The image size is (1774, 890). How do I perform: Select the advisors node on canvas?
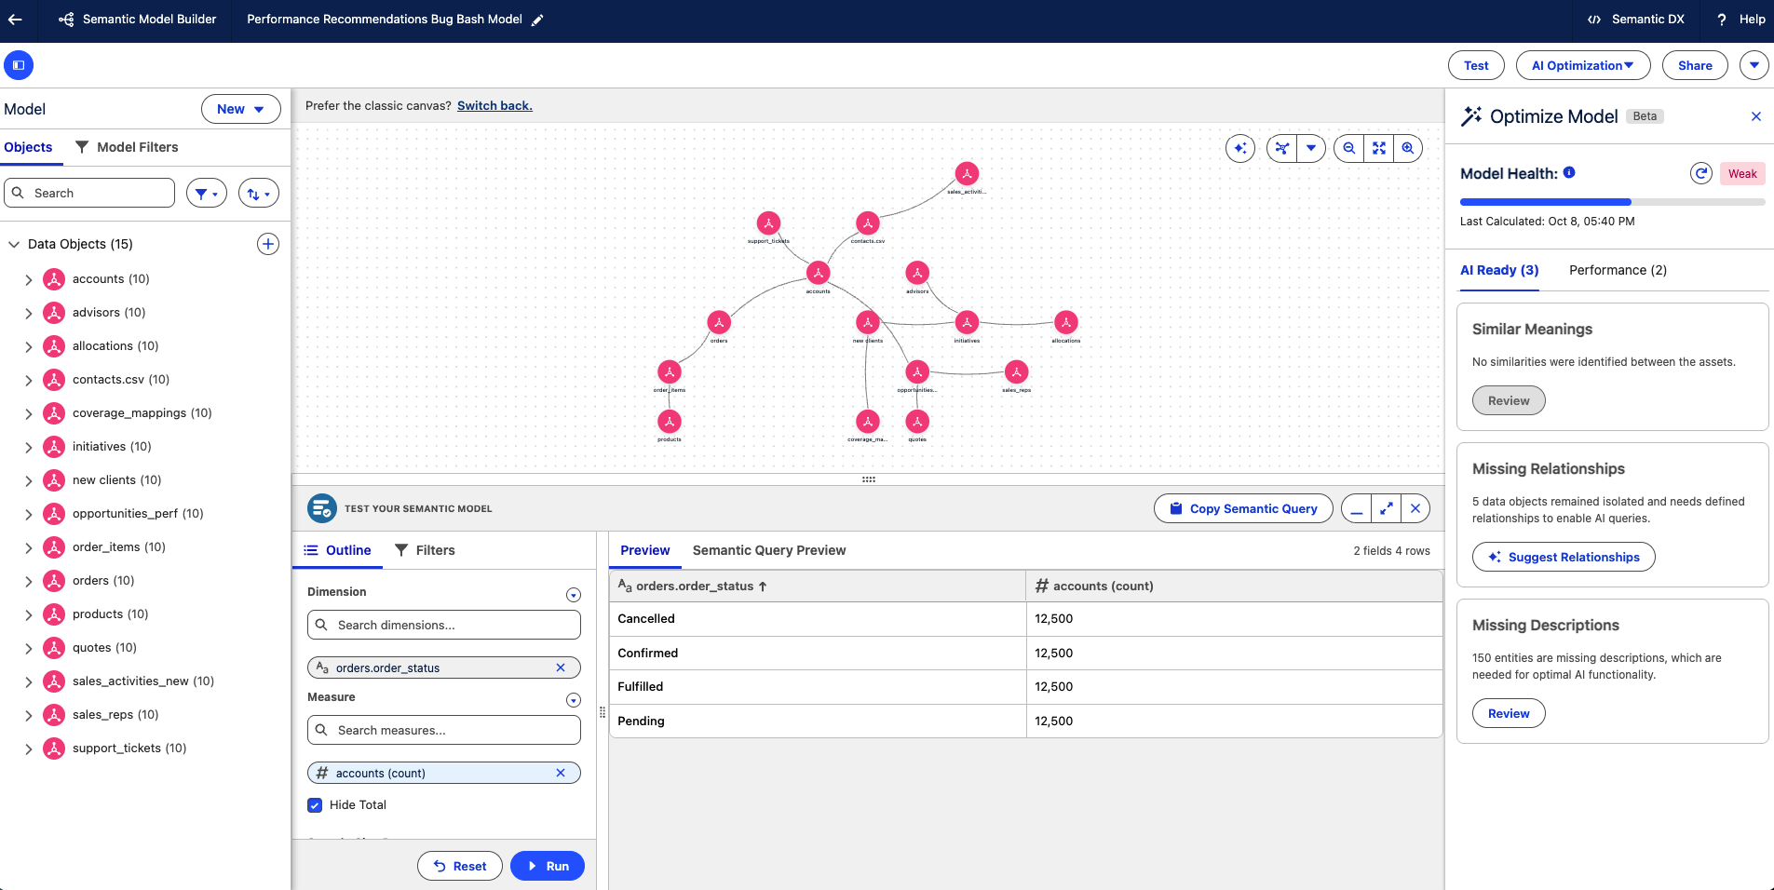(x=917, y=273)
